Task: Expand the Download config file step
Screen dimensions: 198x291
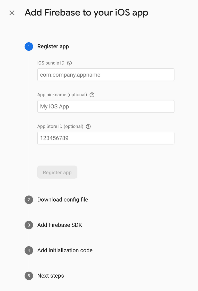Action: tap(63, 200)
